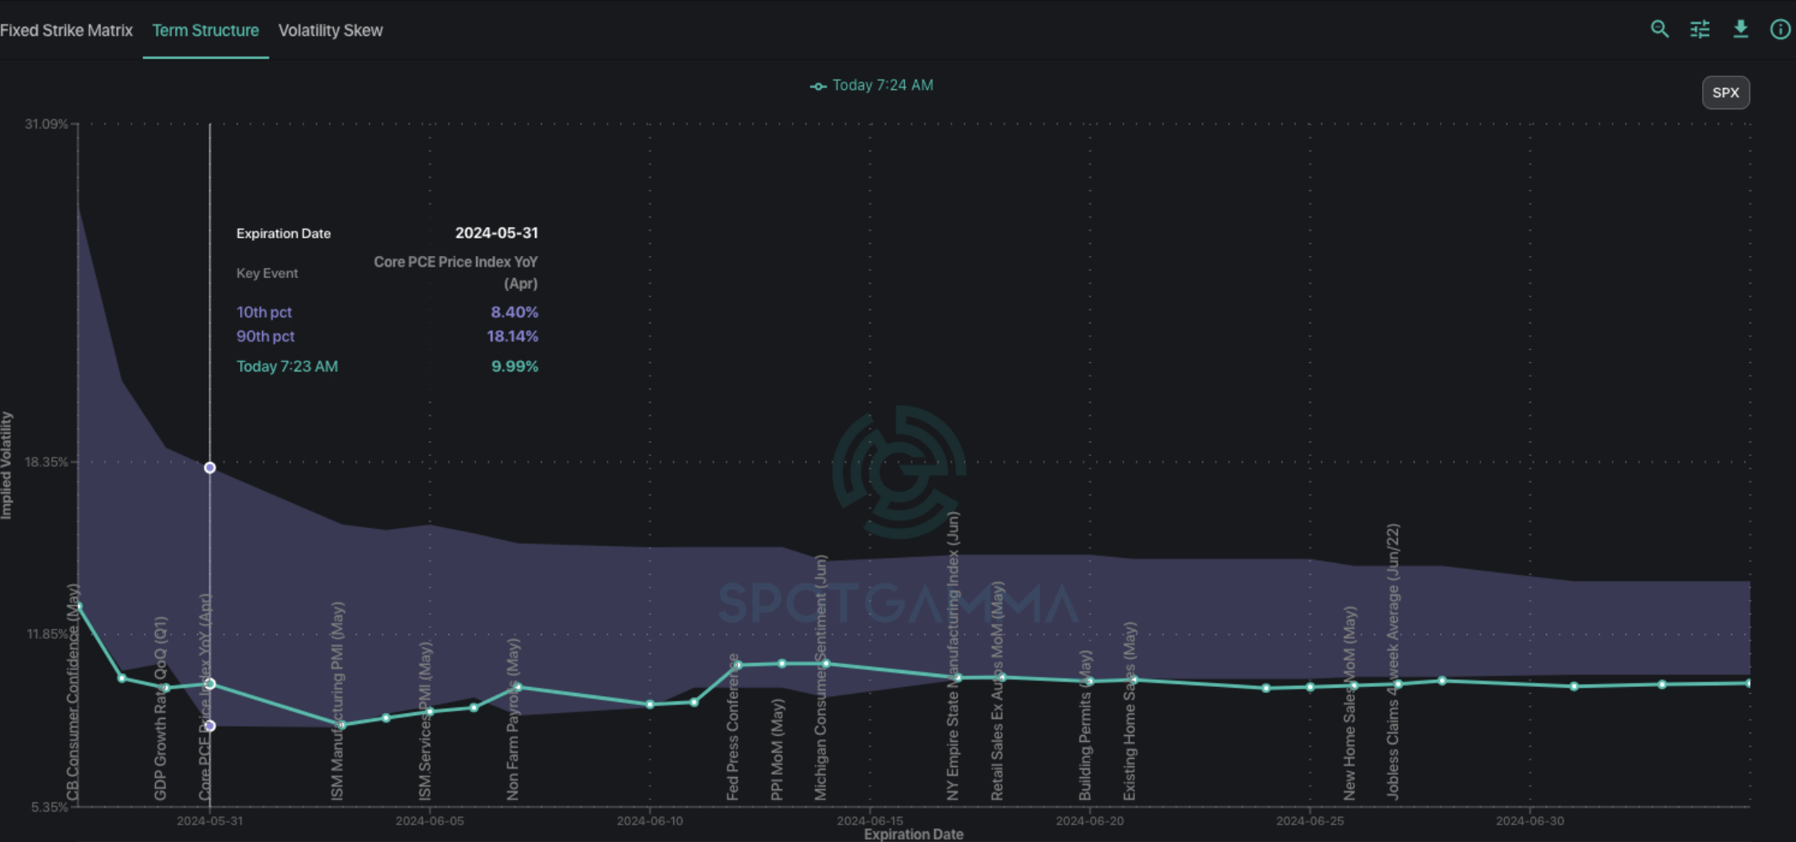Image resolution: width=1796 pixels, height=842 pixels.
Task: Click the 10th pct marker on 2024-05-31
Action: pyautogui.click(x=209, y=726)
